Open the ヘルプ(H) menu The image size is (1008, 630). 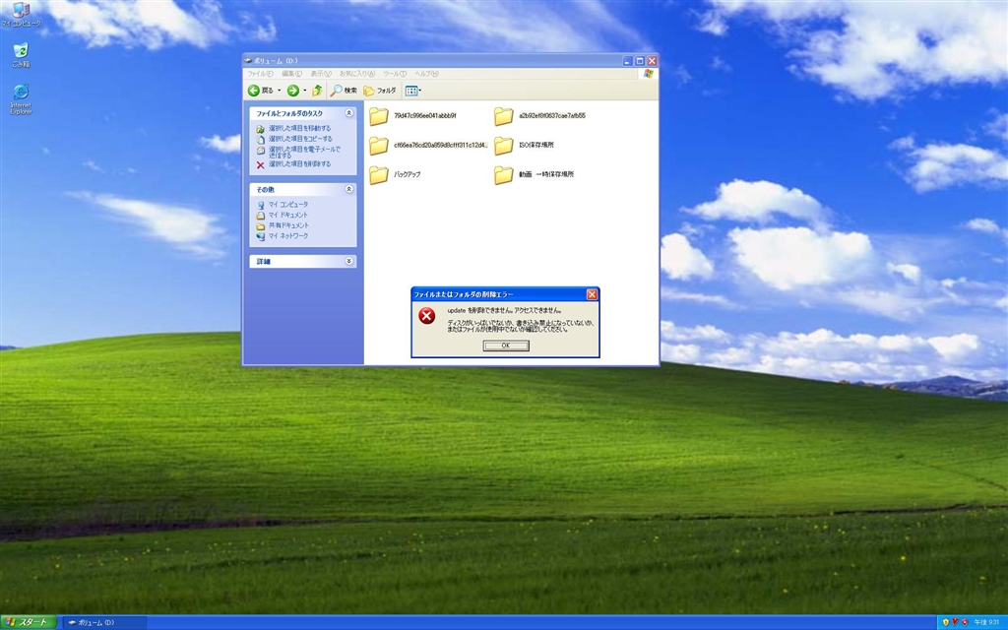pos(426,74)
